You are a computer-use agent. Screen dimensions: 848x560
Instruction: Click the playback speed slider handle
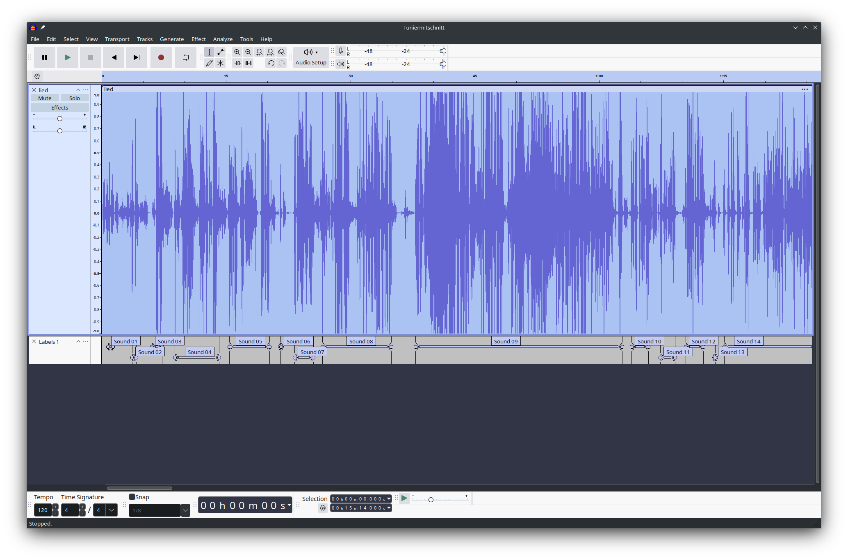tap(431, 499)
